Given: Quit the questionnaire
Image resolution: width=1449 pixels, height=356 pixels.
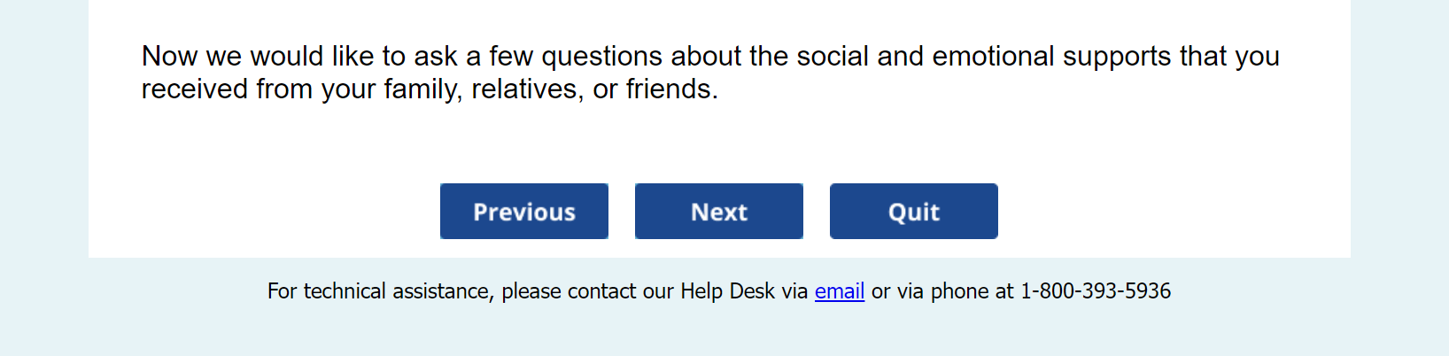Looking at the screenshot, I should click(x=913, y=212).
